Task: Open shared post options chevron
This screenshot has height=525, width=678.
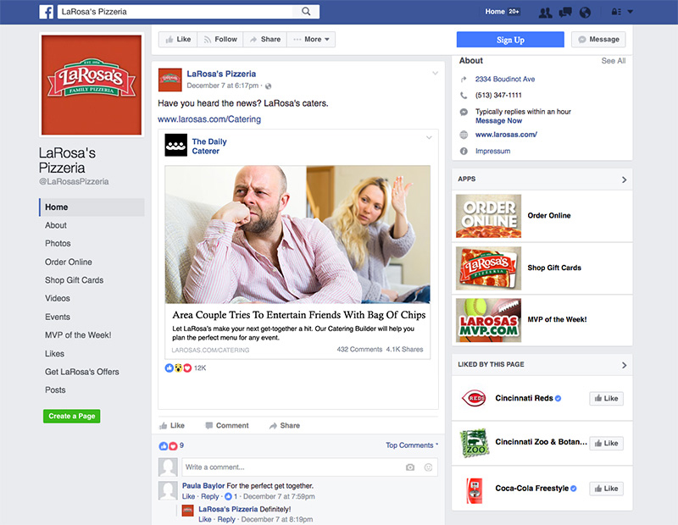Action: click(429, 137)
